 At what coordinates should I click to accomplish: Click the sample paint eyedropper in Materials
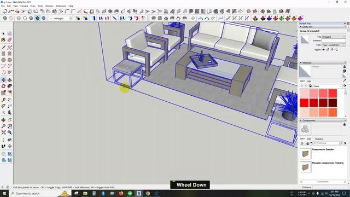click(x=345, y=80)
